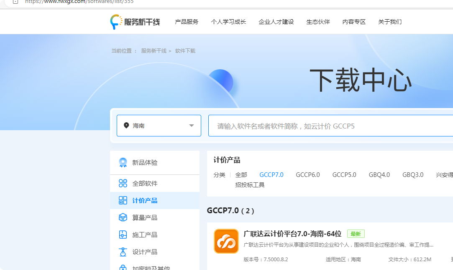
Task: Select the GBQ3.0 category filter
Action: [413, 175]
